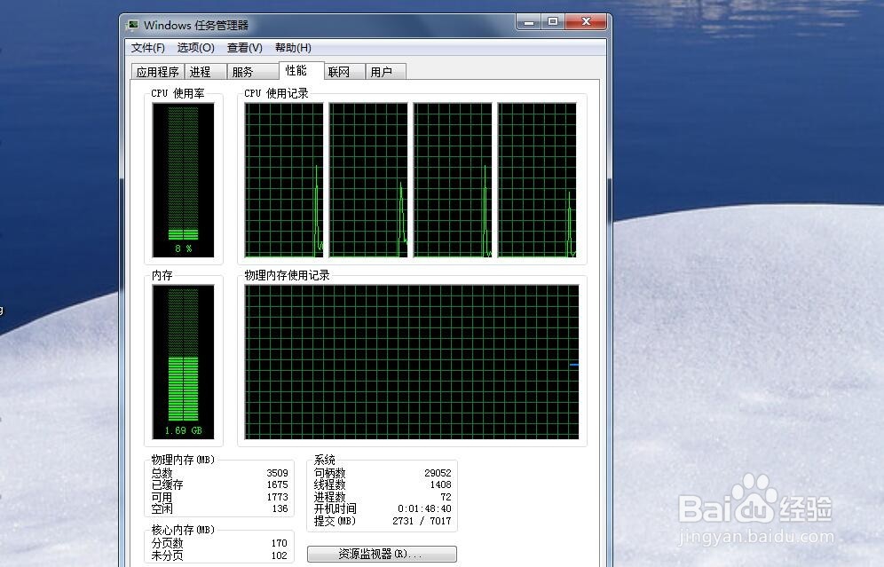This screenshot has height=567, width=884.
Task: Open the 查看(V) menu
Action: pyautogui.click(x=245, y=48)
